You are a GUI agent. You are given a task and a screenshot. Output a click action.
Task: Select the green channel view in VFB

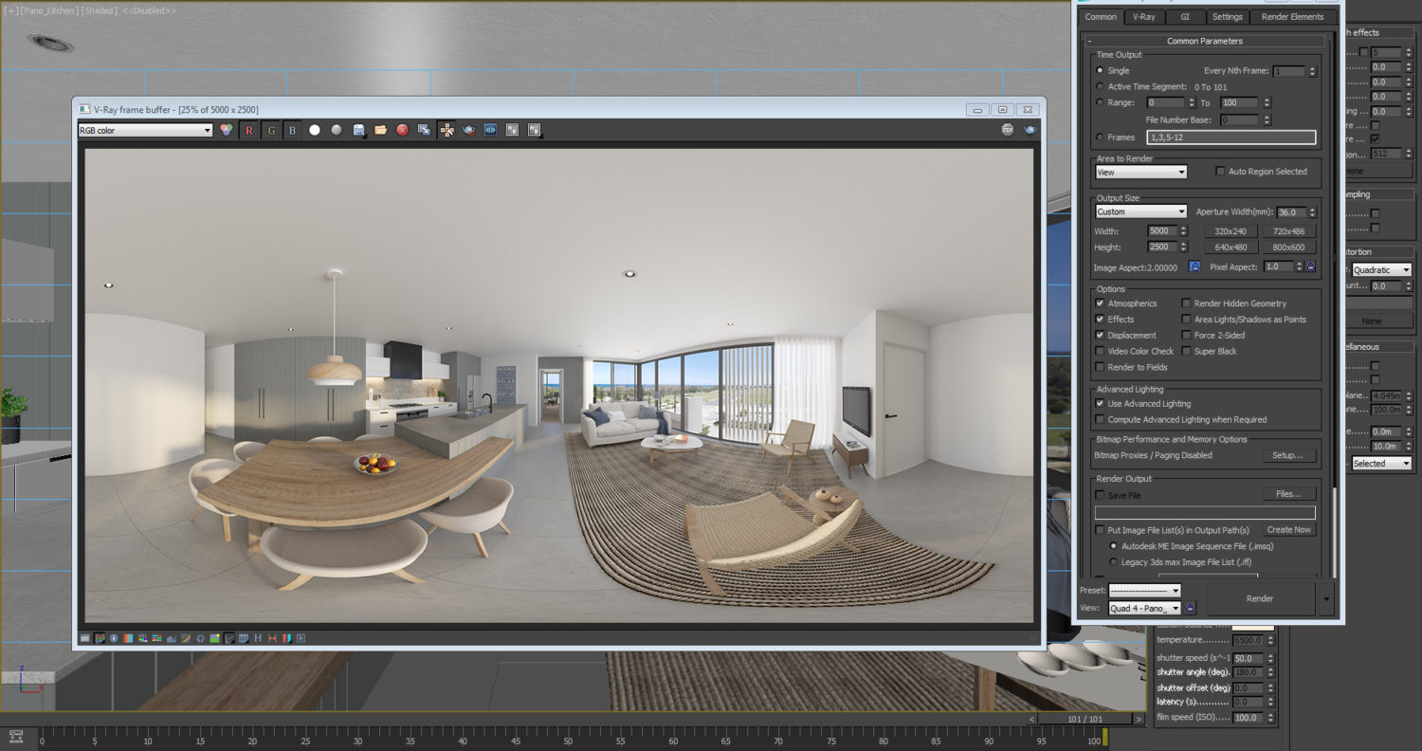coord(271,130)
